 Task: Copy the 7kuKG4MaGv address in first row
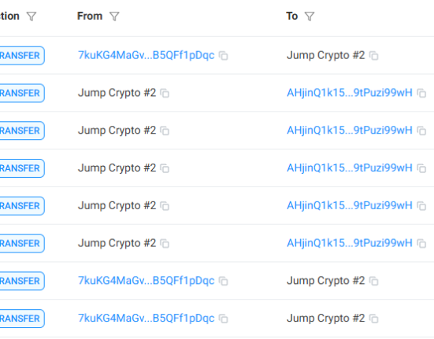[224, 56]
